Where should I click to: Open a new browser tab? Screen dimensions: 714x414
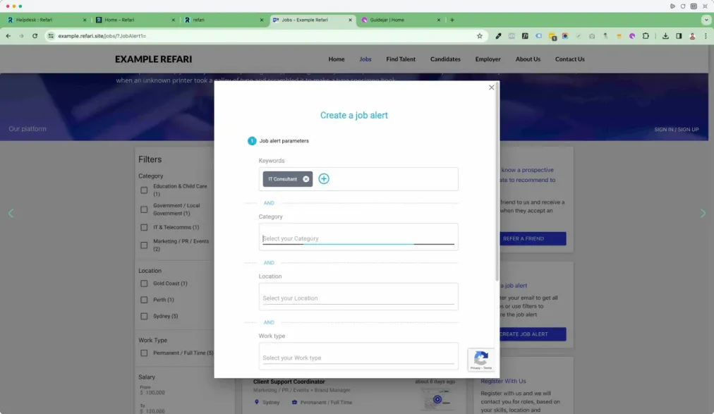(452, 20)
